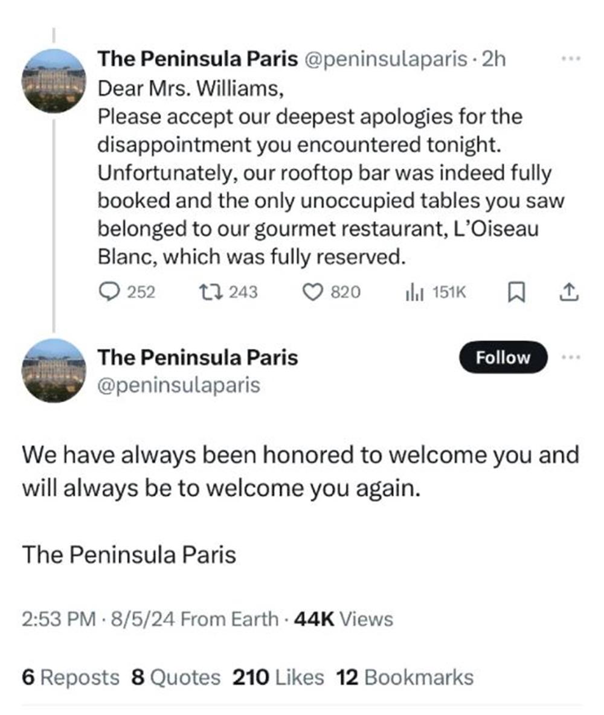Click the reply comment icon
This screenshot has width=604, height=715.
pyautogui.click(x=109, y=292)
